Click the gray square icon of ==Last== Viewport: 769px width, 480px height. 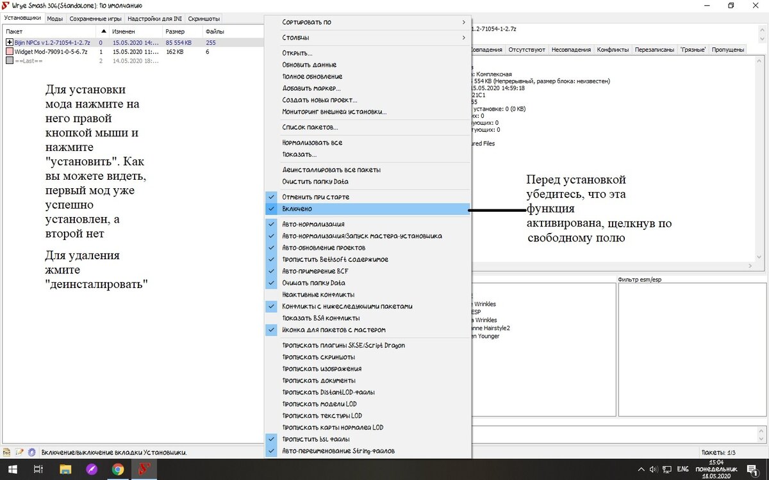pyautogui.click(x=10, y=61)
